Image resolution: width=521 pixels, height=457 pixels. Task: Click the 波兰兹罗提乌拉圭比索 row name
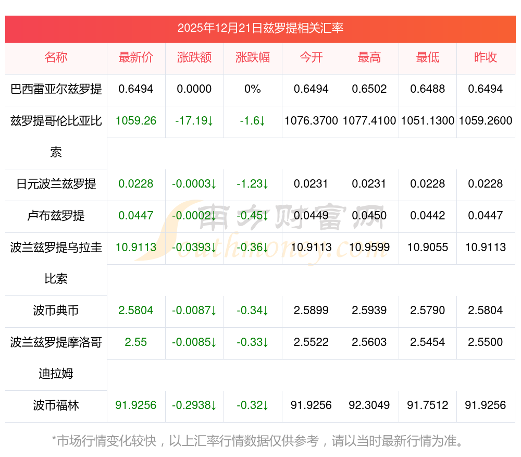56,248
